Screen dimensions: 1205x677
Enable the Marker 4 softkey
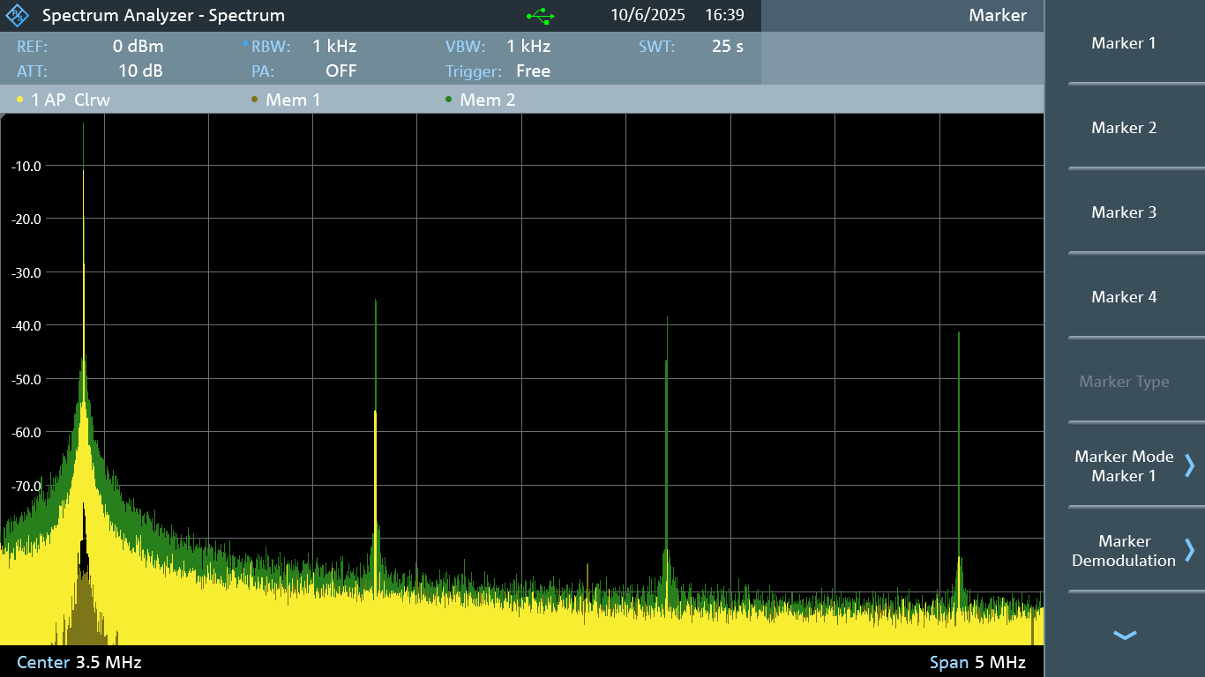coord(1124,297)
